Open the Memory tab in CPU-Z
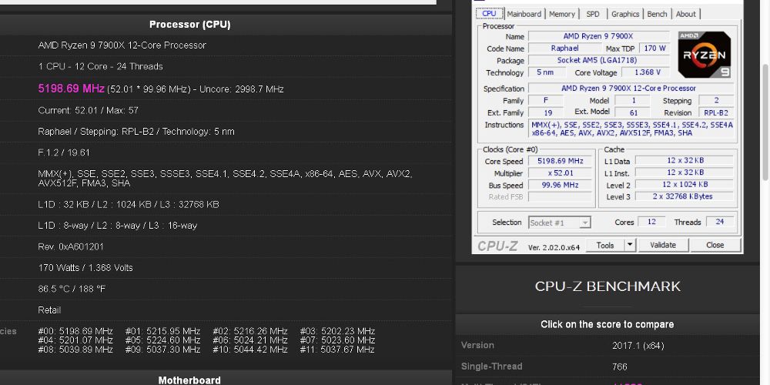770x385 pixels. pos(562,14)
